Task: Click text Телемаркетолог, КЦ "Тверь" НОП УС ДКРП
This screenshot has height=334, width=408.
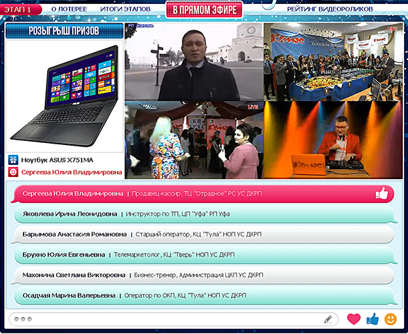Action: point(174,255)
